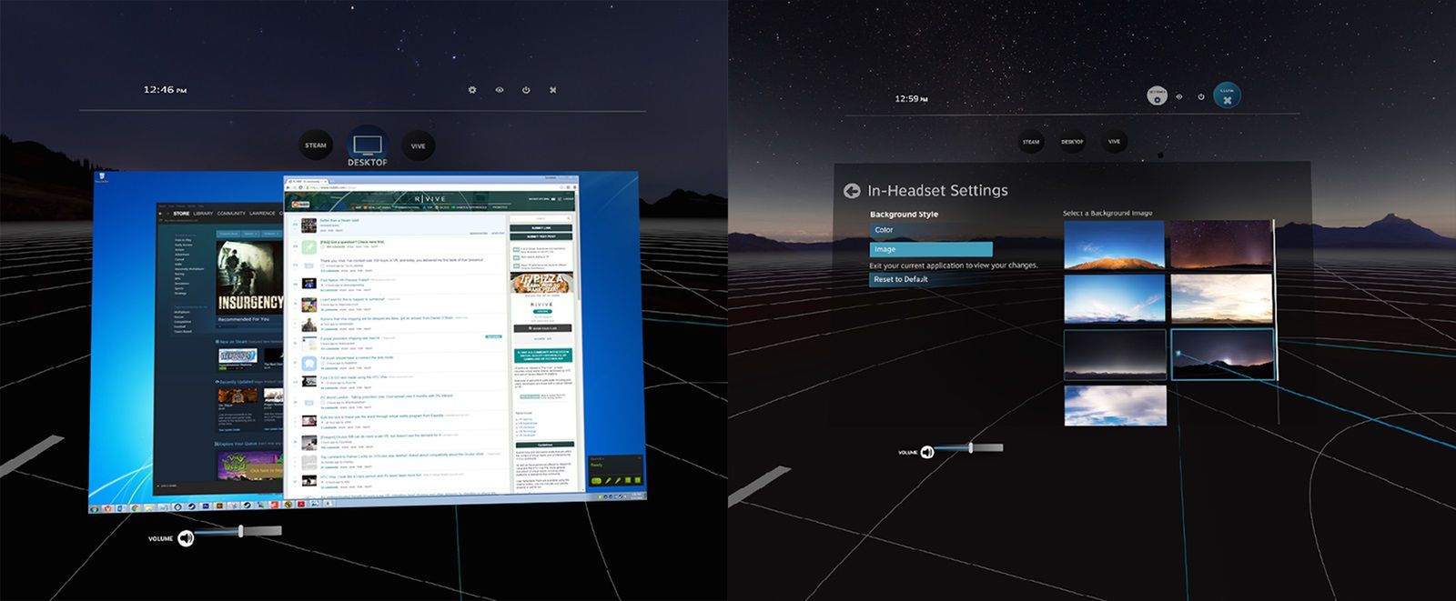Screen dimensions: 1456x601
Task: Click power icon in the 12:46 PM dashboard
Action: (526, 90)
